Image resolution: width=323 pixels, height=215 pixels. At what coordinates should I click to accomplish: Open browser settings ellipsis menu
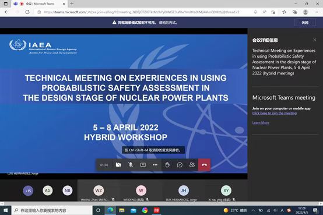(x=316, y=12)
